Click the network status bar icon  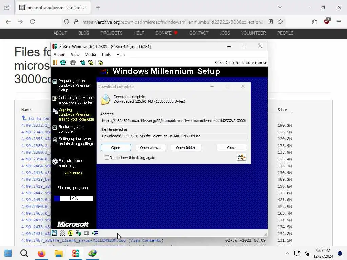(x=79, y=233)
